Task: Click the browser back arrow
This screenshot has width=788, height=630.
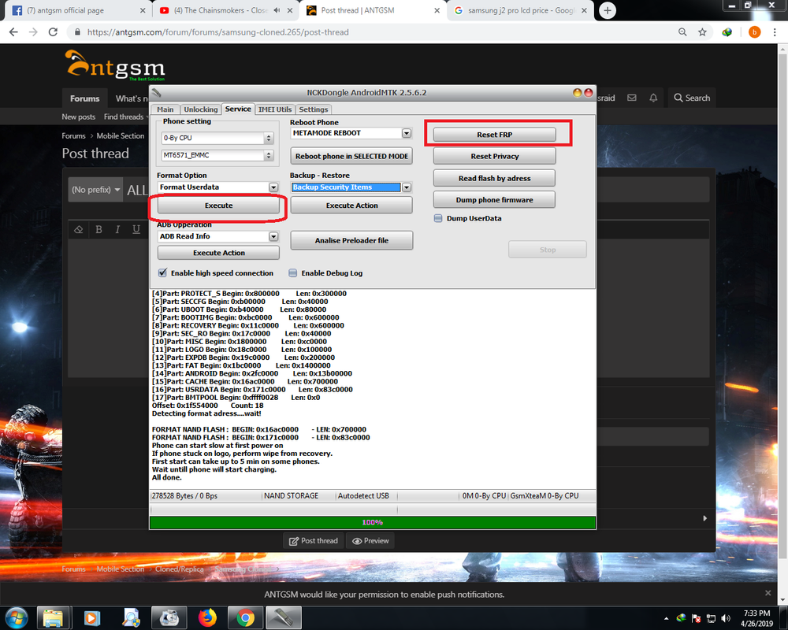Action: click(x=13, y=32)
